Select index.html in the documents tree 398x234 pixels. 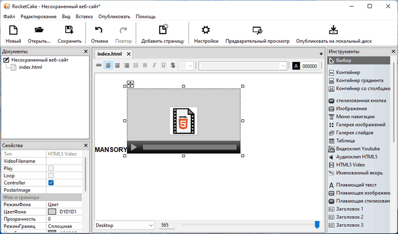[x=30, y=67]
